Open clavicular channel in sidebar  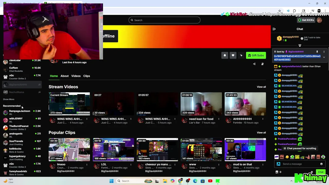(22, 62)
